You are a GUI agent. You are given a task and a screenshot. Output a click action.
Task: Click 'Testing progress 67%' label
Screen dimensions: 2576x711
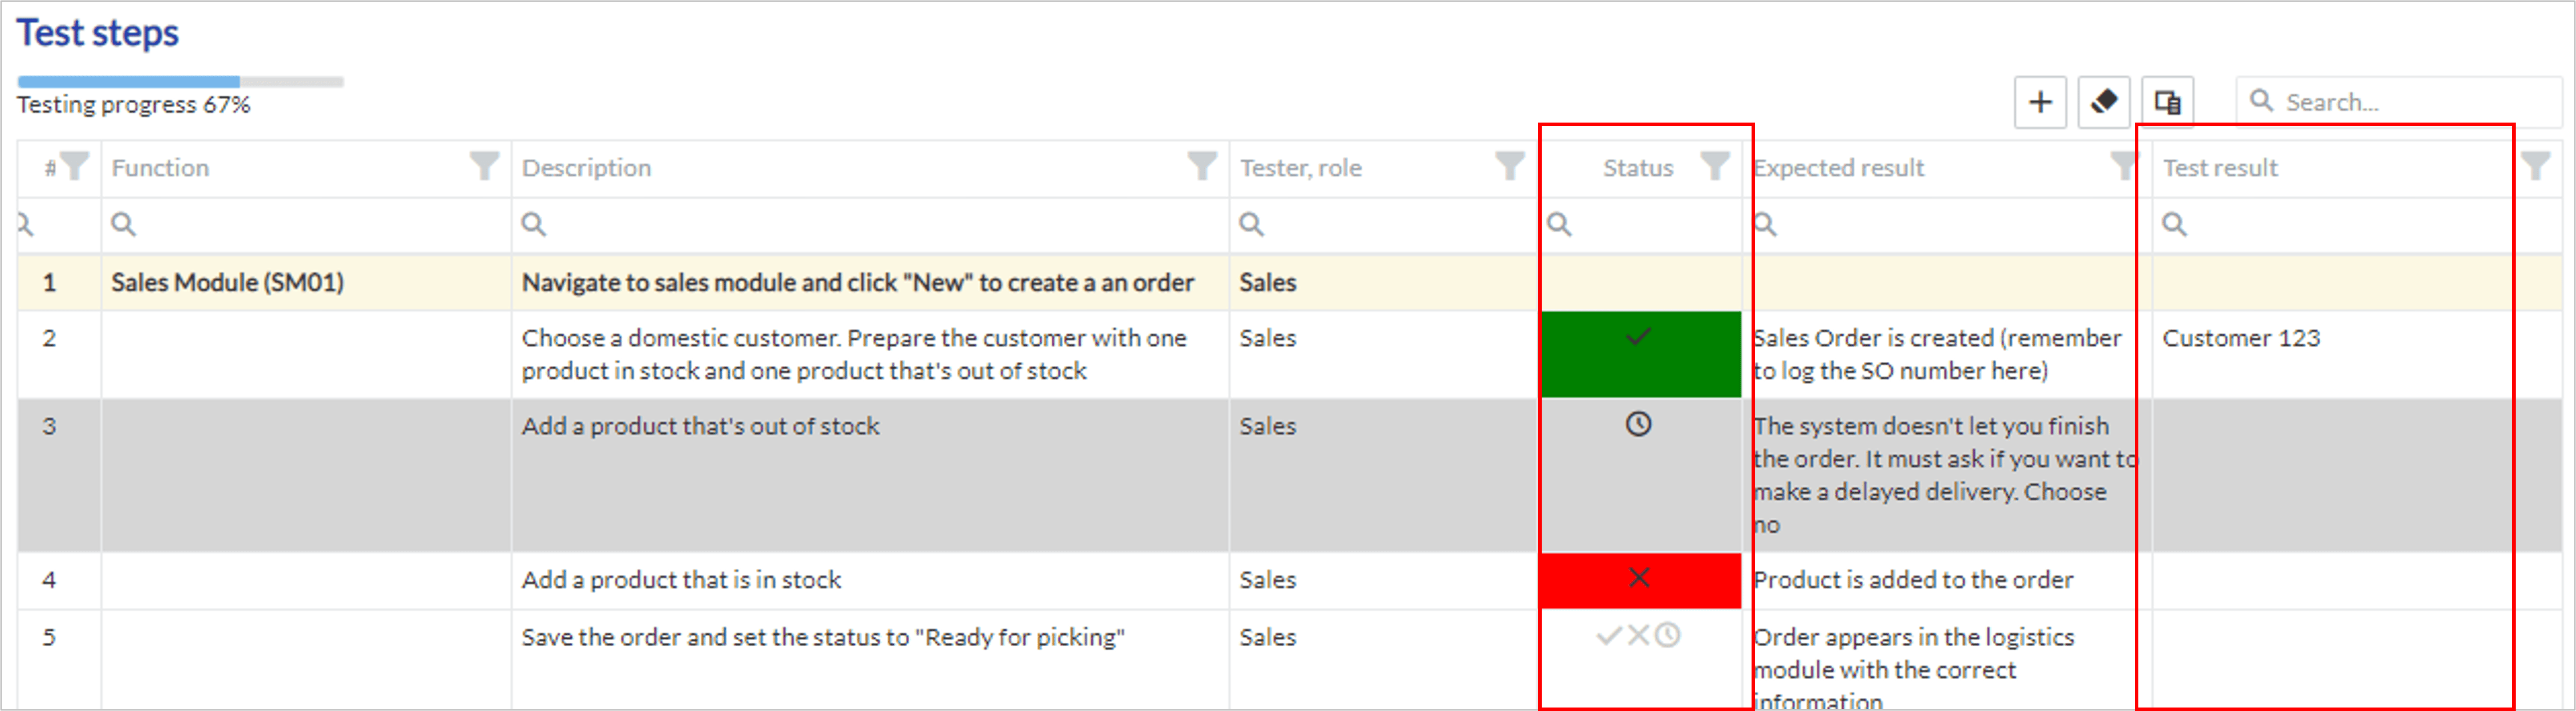click(133, 105)
